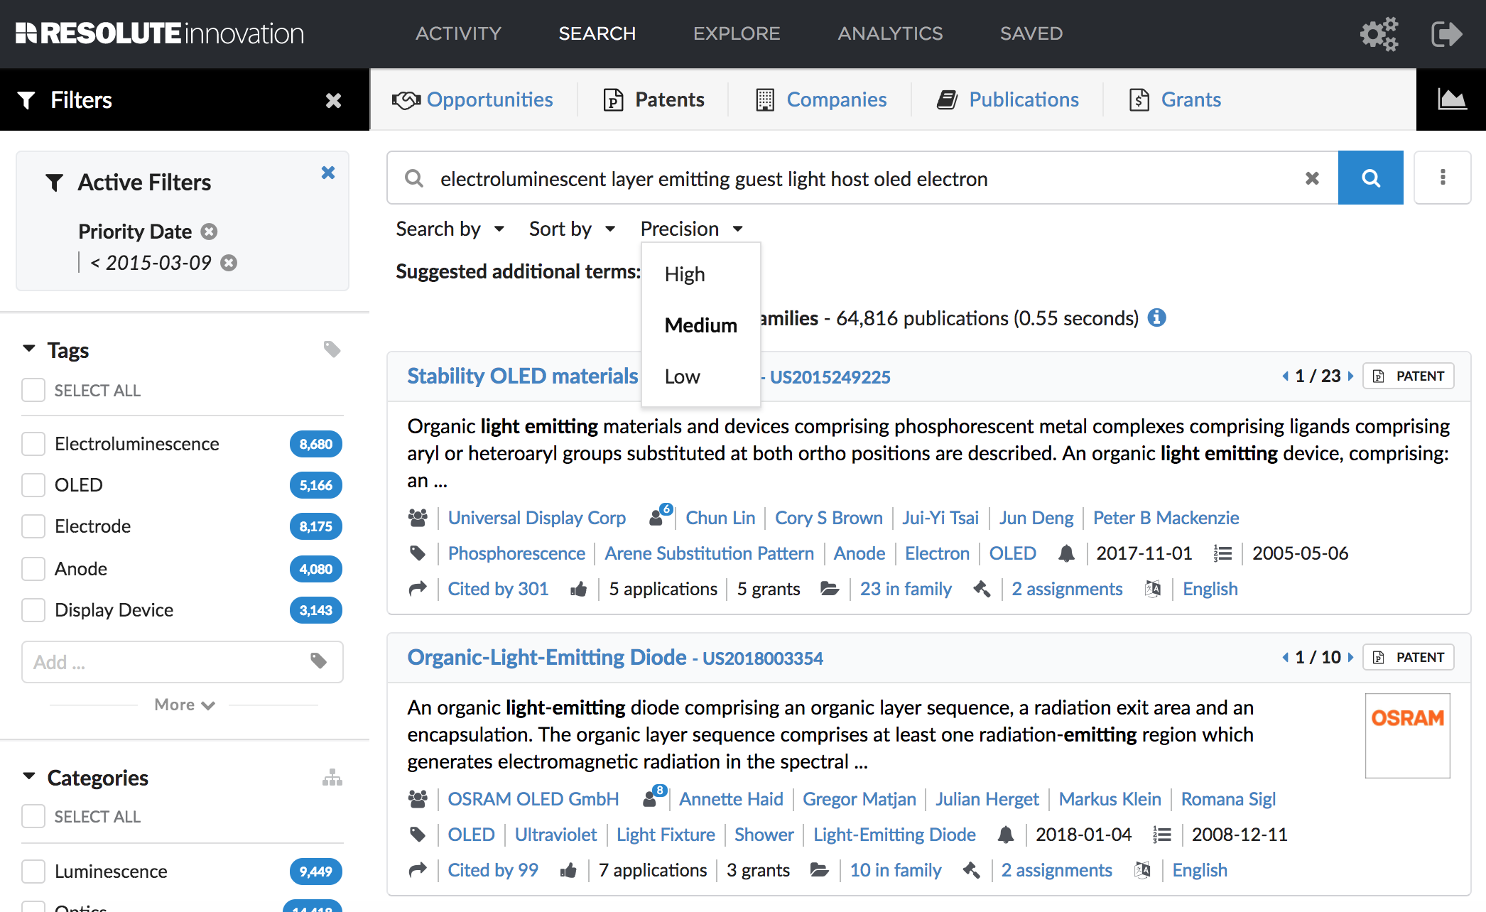This screenshot has width=1486, height=912.
Task: Click the Tags tag icon
Action: 332,349
